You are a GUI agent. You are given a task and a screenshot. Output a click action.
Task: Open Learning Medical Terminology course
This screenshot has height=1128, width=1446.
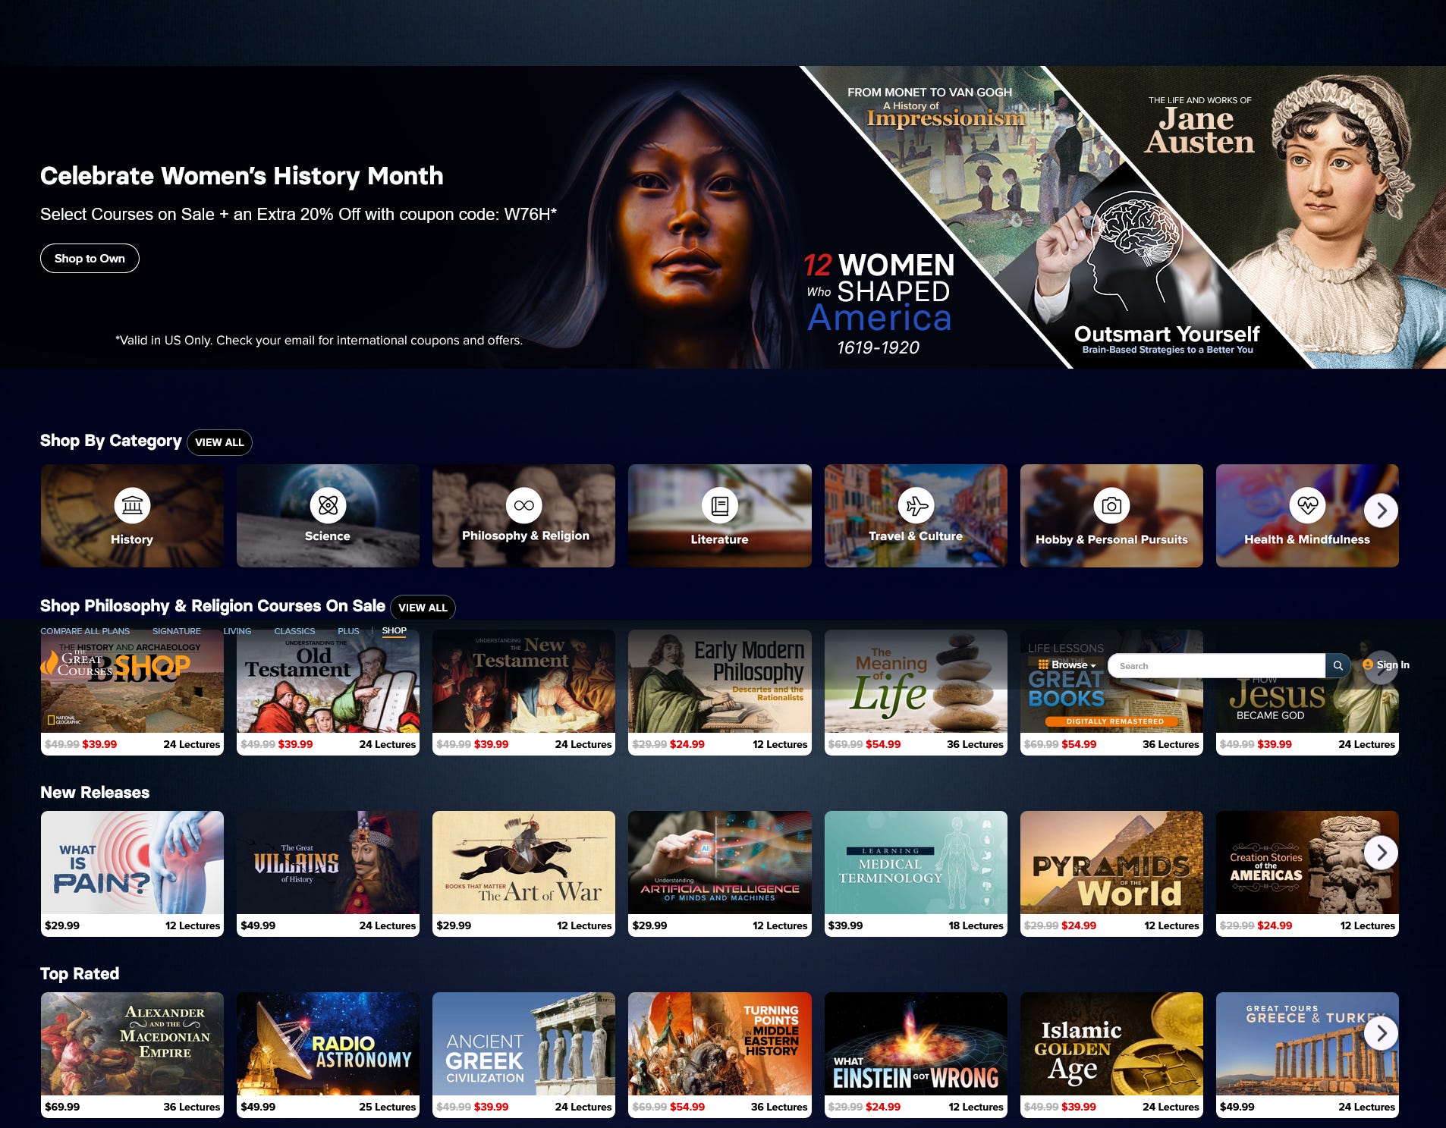point(916,873)
